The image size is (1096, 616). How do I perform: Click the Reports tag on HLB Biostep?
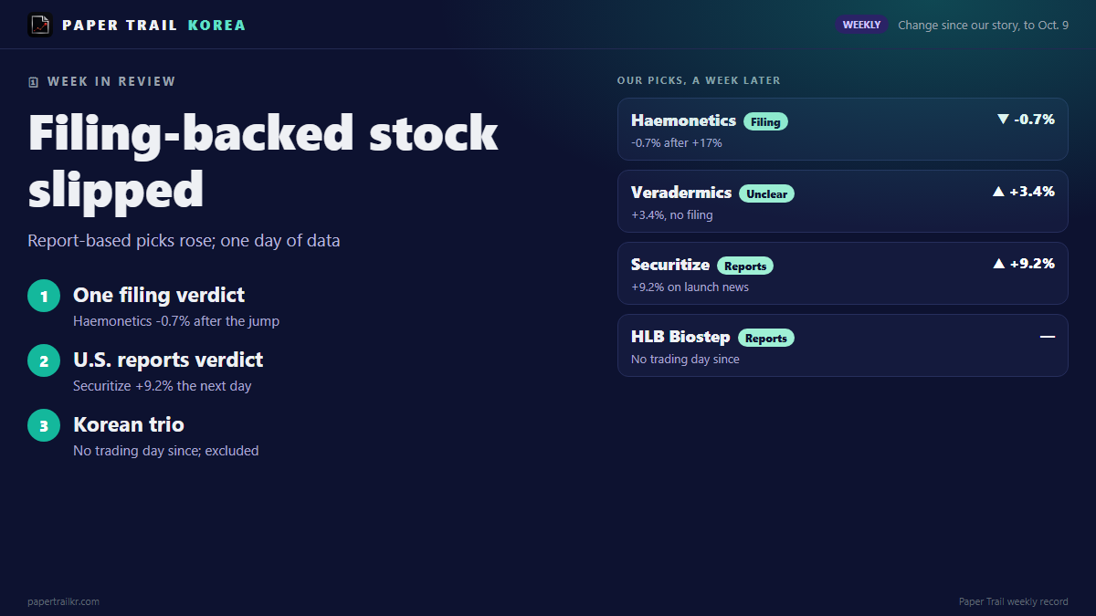pyautogui.click(x=766, y=338)
